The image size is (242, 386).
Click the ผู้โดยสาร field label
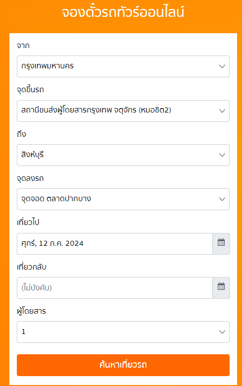point(31,311)
